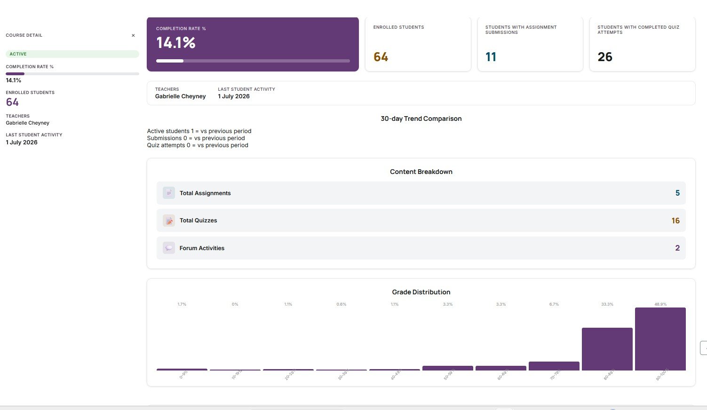Viewport: 707px width, 410px height.
Task: Click the 30-day Trend Comparison heading
Action: pyautogui.click(x=421, y=118)
